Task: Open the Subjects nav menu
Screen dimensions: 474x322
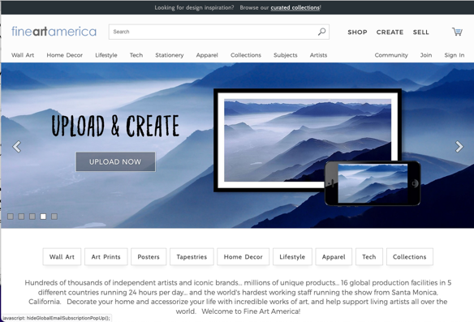Action: click(x=286, y=55)
